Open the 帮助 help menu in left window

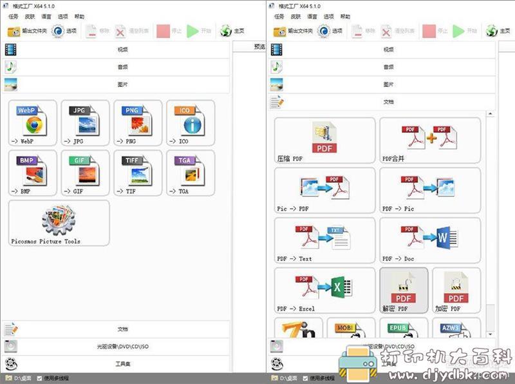coord(79,17)
